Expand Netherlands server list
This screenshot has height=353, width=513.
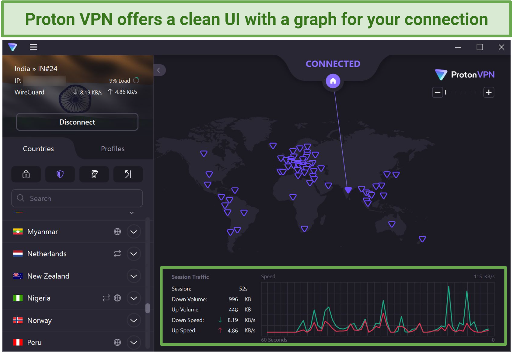(134, 254)
